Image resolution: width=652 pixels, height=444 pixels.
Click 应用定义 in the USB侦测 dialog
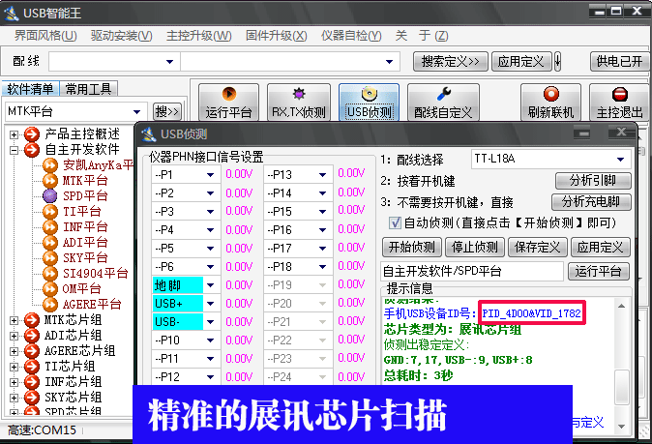pos(600,248)
